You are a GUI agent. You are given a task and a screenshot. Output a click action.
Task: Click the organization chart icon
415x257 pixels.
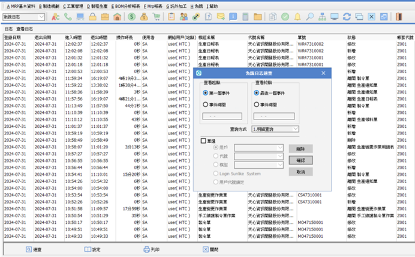click(322, 17)
